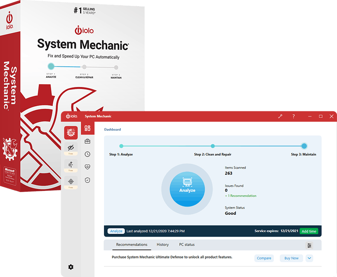Switch to the PC status tab
Screen dimensions: 337x277
click(187, 244)
